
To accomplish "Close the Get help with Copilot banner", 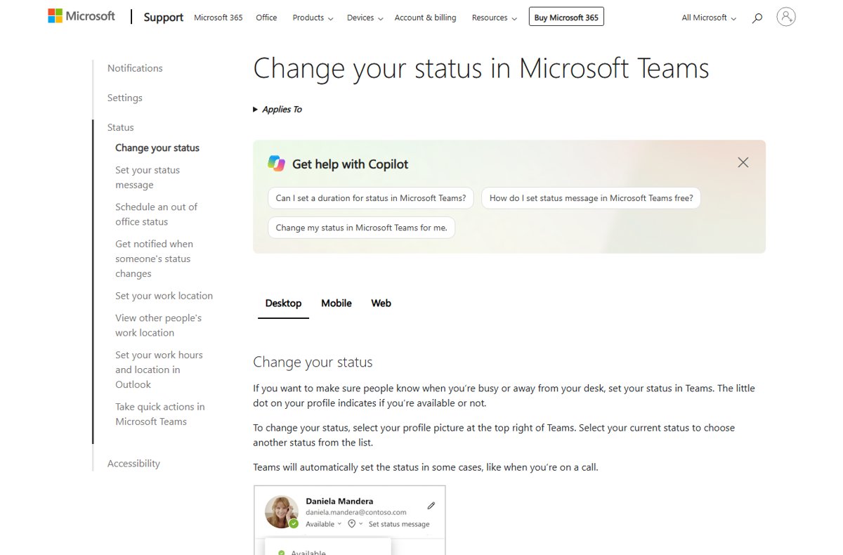I will (x=743, y=162).
